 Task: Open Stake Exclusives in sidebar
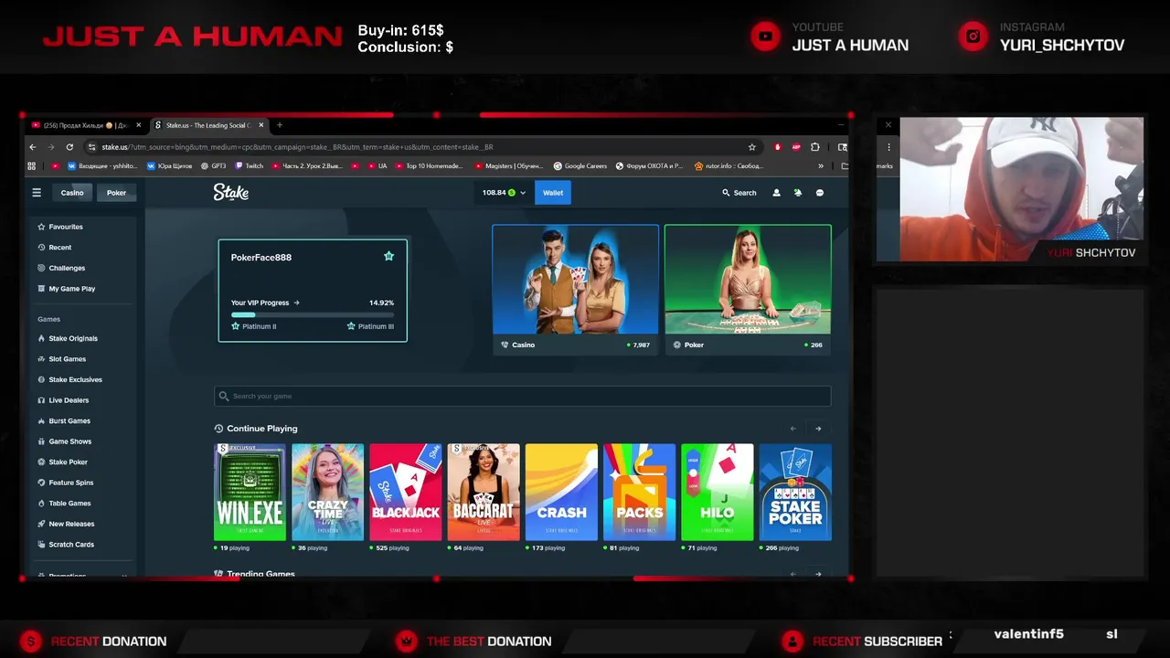pos(75,380)
